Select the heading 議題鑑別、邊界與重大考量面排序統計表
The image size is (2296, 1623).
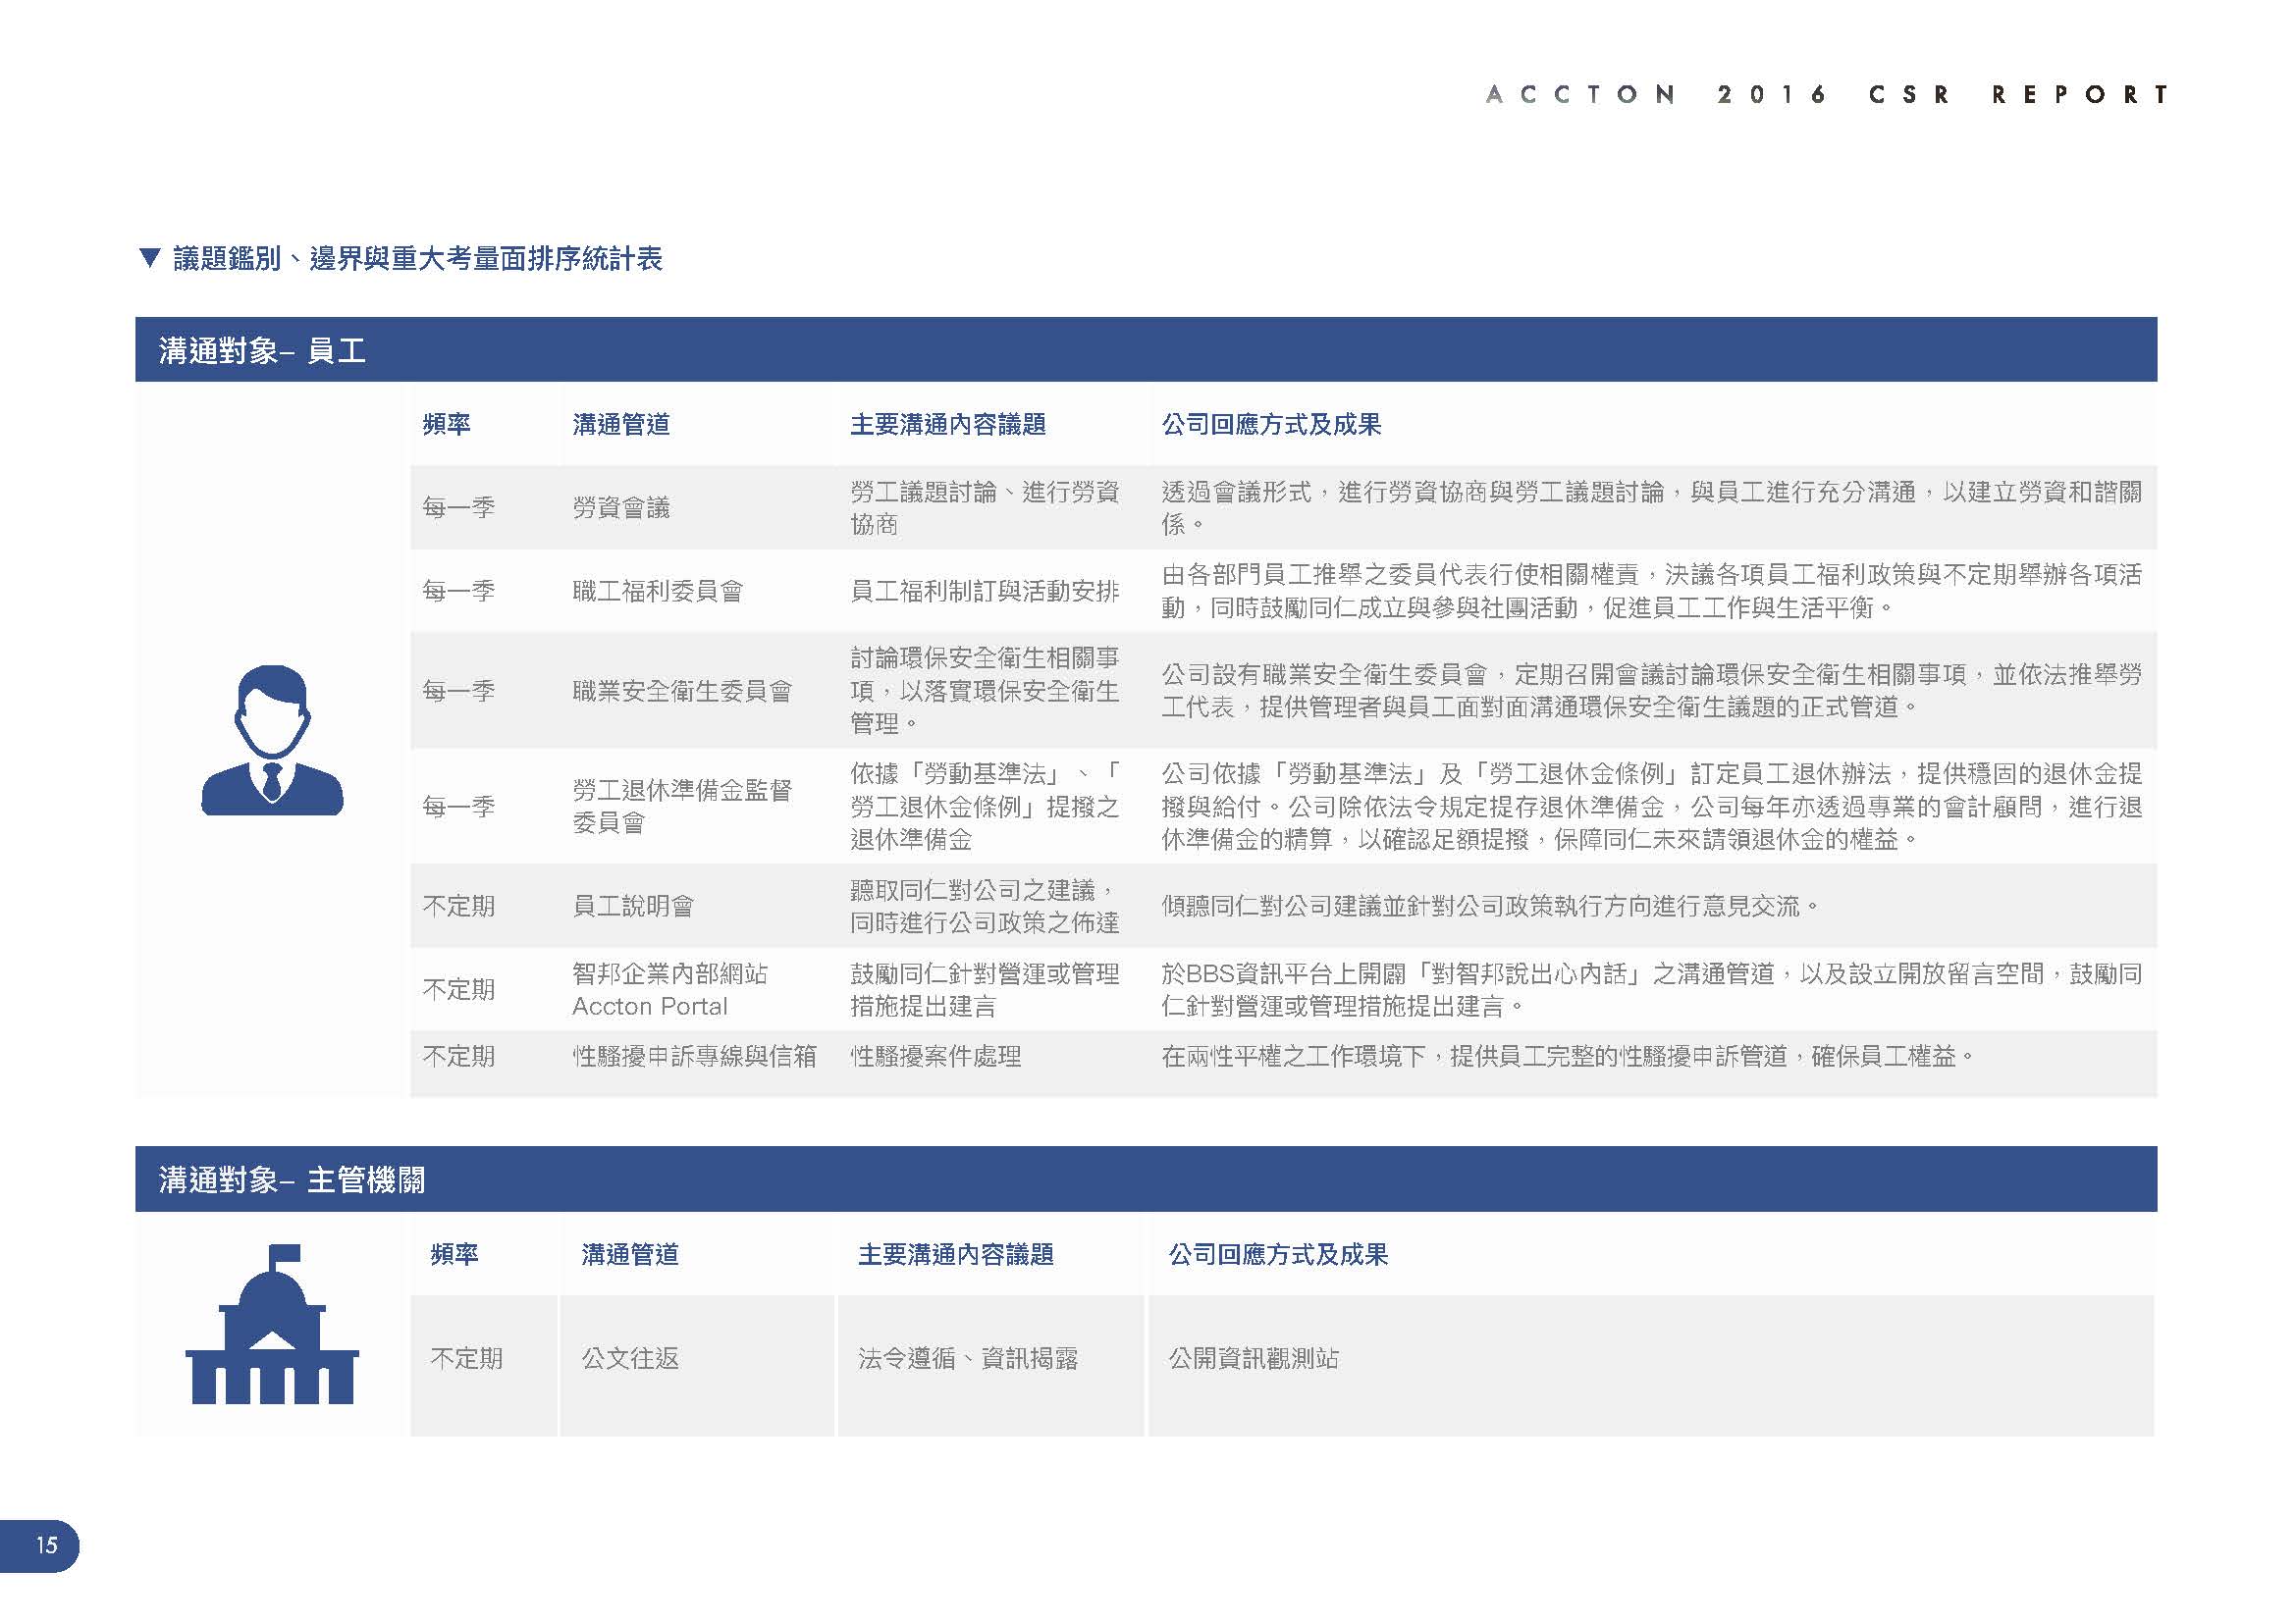(417, 259)
